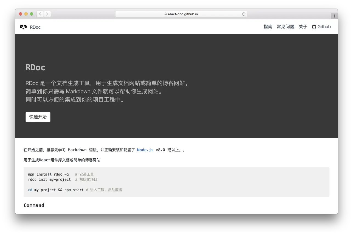Click the RDoc site name in header

(35, 27)
